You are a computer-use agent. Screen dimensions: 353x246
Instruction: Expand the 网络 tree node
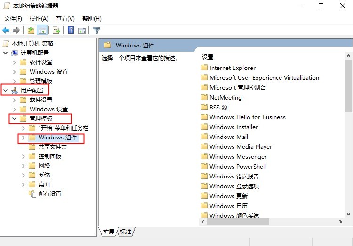pyautogui.click(x=24, y=166)
